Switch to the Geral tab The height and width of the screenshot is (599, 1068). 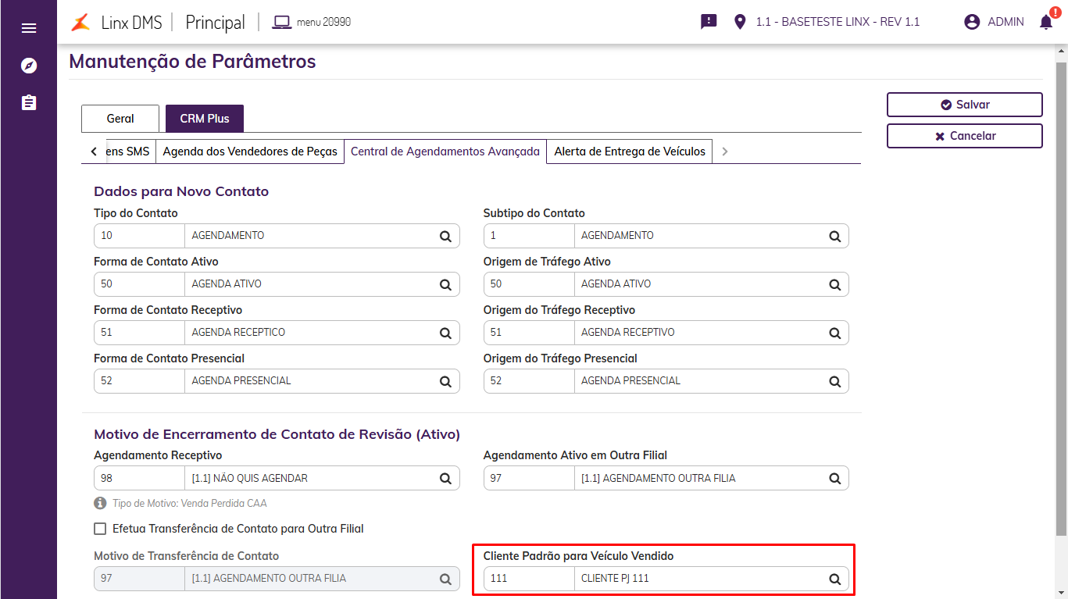point(120,119)
